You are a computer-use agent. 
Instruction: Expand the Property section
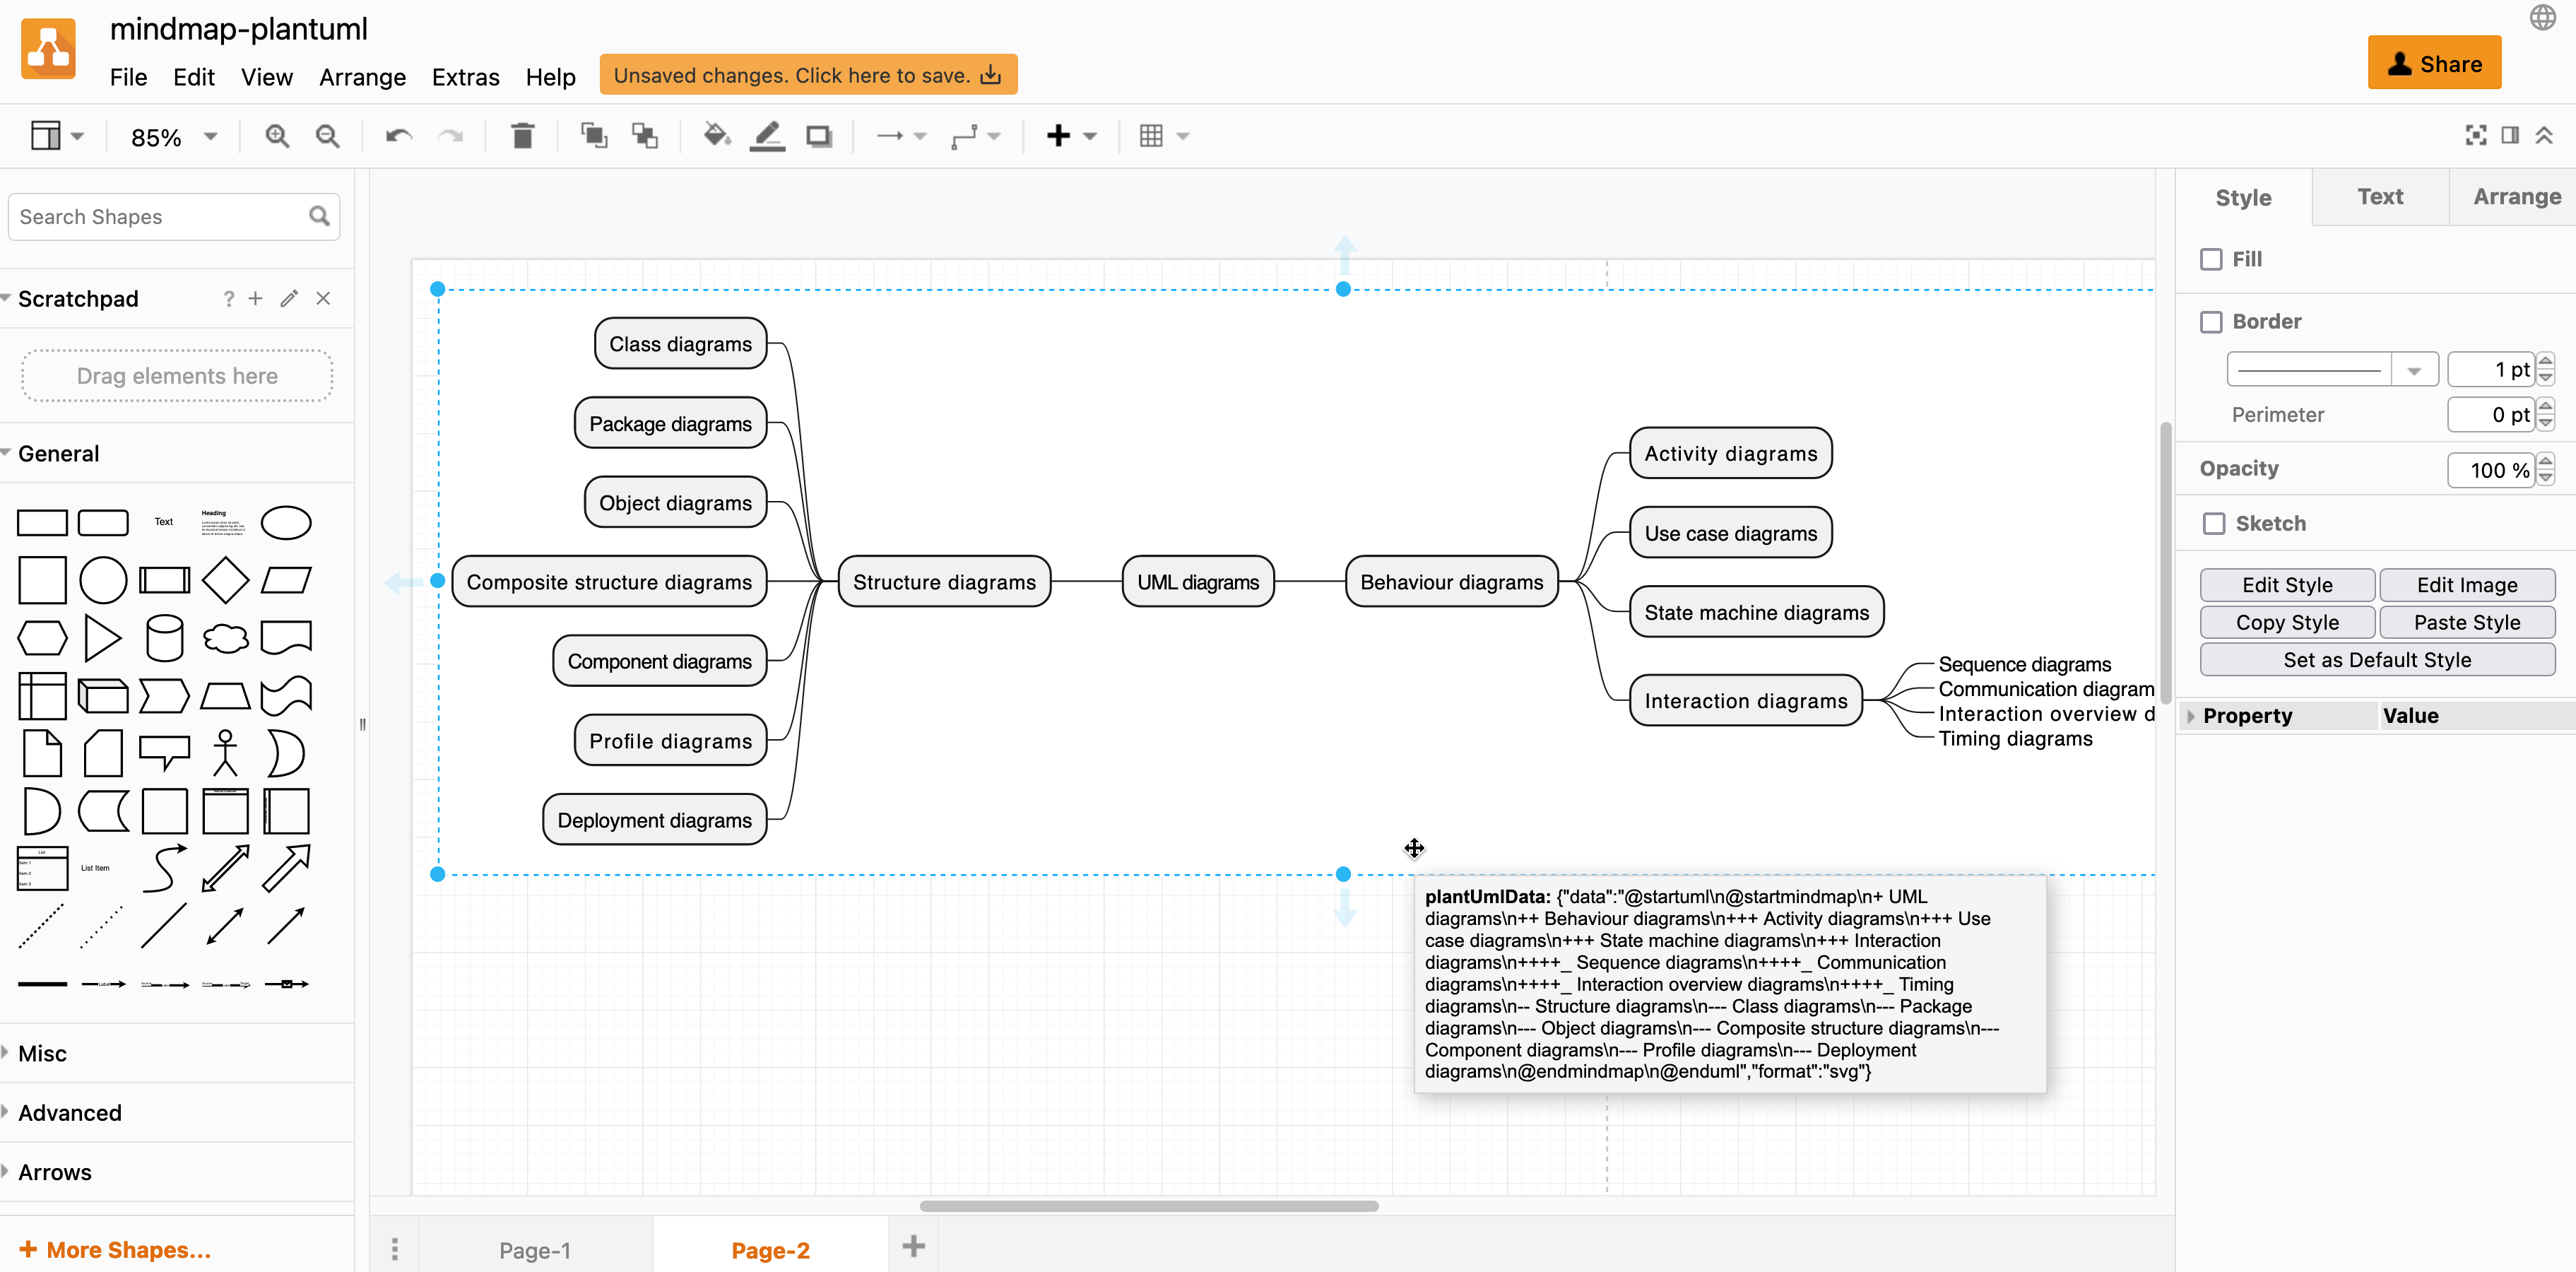coord(2192,715)
